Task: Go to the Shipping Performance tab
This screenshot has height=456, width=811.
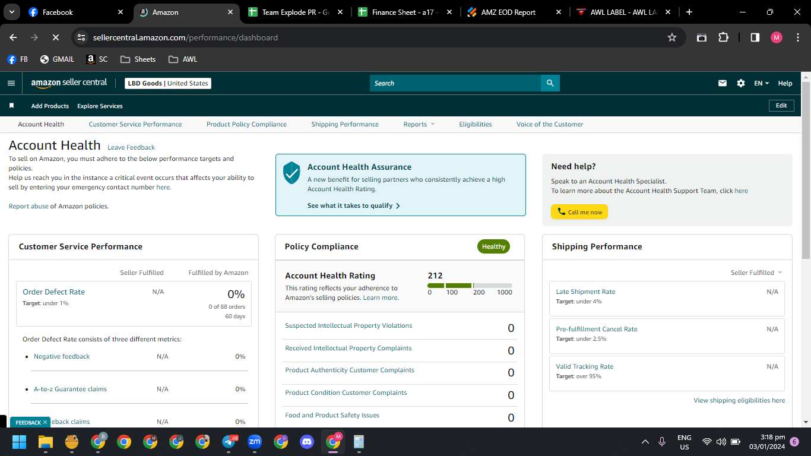Action: tap(345, 124)
